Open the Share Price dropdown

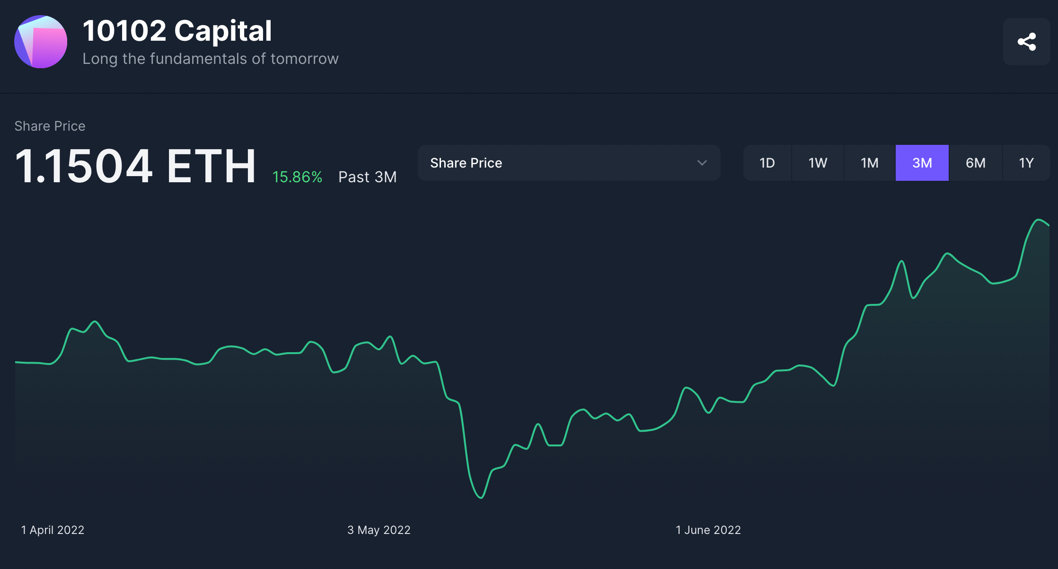[568, 163]
